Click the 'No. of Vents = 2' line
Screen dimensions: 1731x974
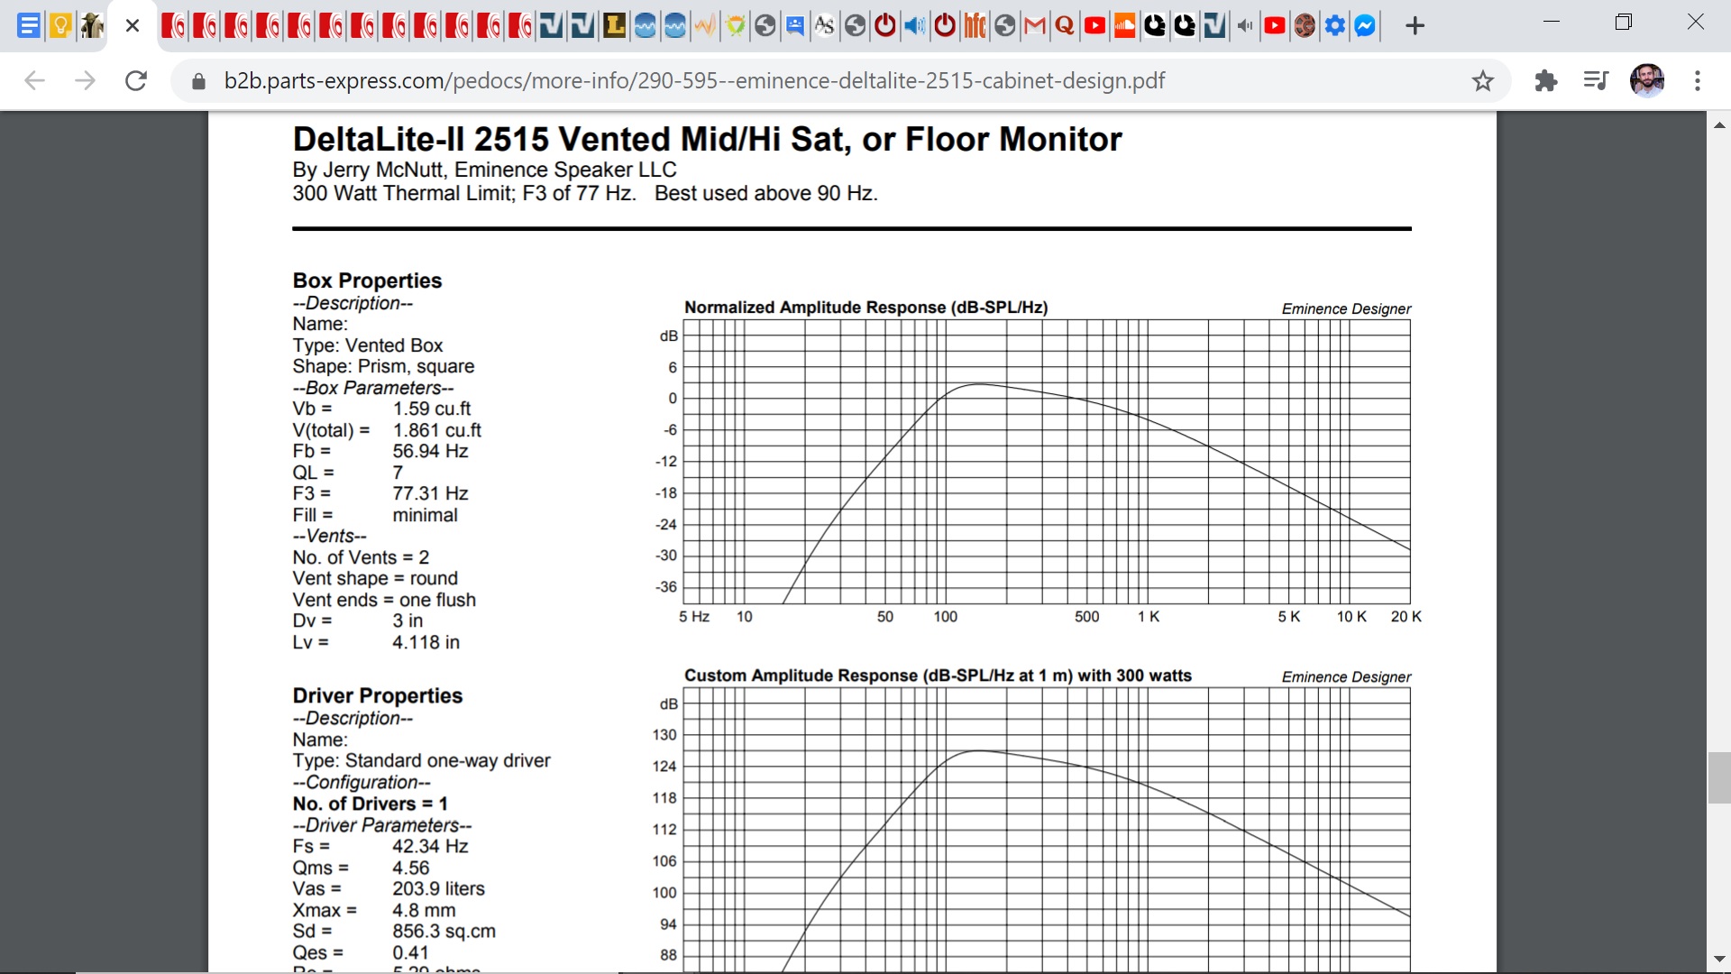click(x=361, y=557)
